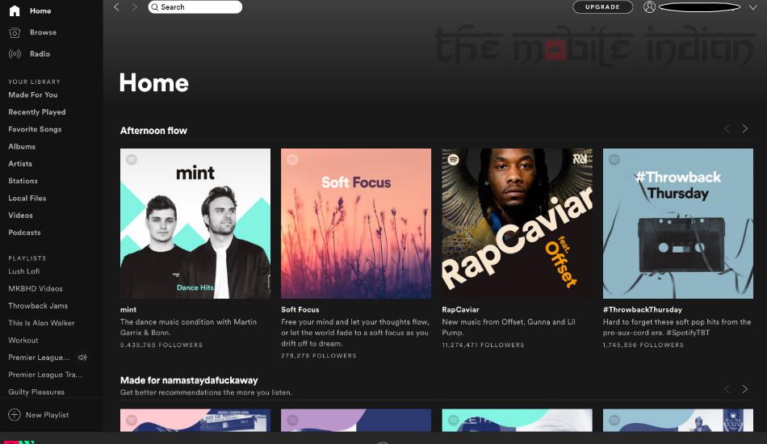Select the Workout playlist
Screen dimensions: 767x444
[23, 341]
